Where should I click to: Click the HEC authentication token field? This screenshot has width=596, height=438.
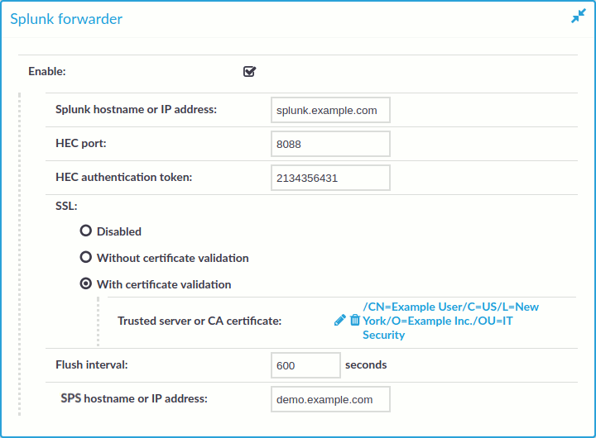(330, 178)
